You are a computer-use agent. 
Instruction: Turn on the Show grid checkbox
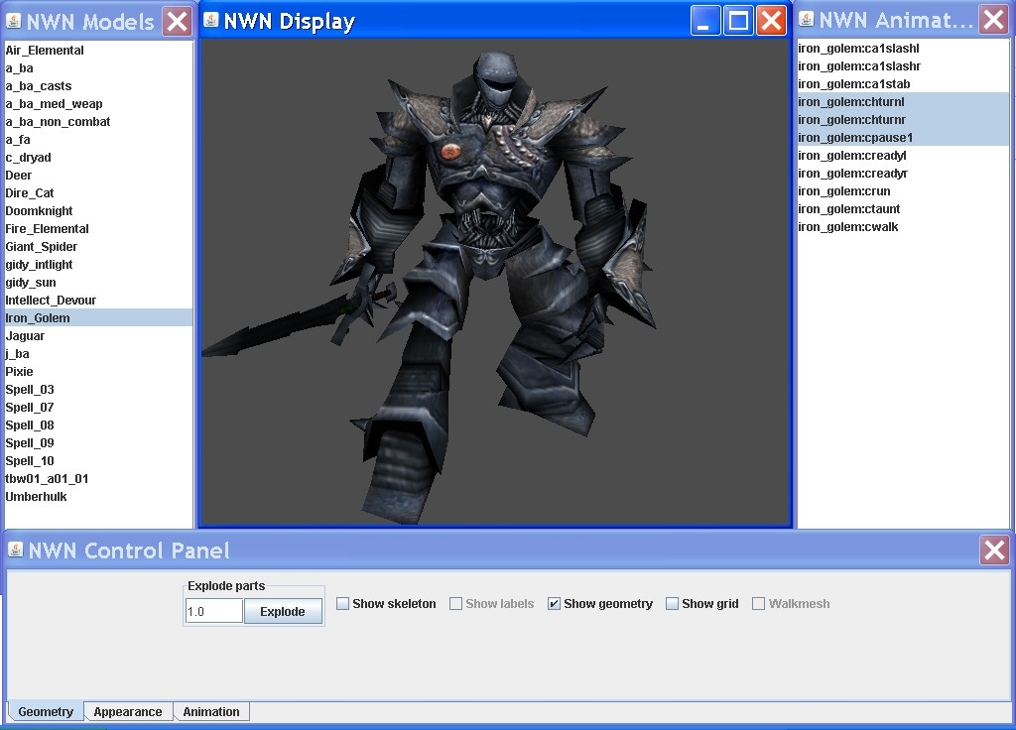click(673, 604)
